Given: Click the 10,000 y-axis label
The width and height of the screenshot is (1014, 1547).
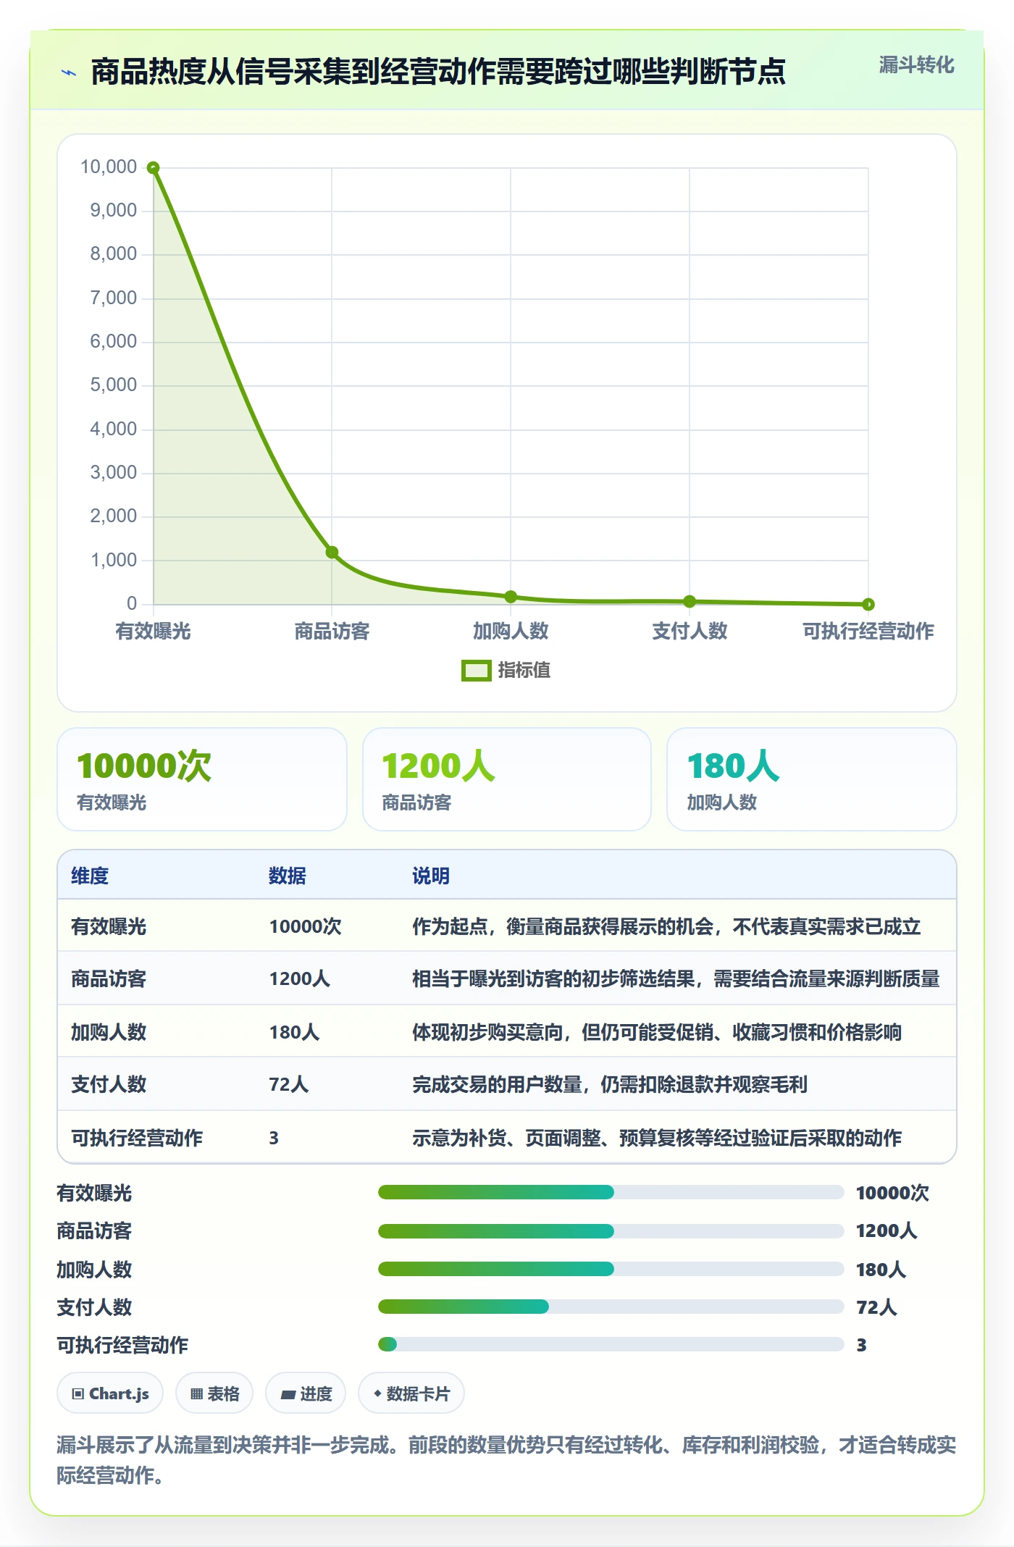Looking at the screenshot, I should pos(109,167).
